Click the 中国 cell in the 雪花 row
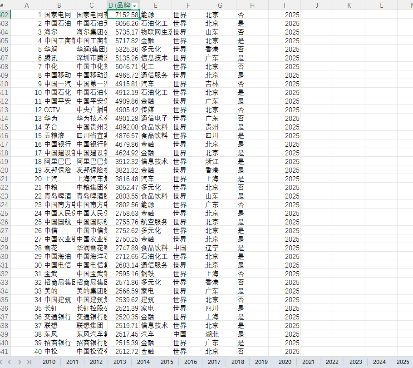 tap(188, 248)
